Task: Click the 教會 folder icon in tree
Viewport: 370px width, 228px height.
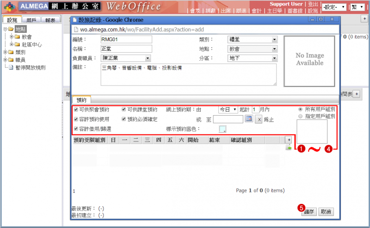Action: (17, 37)
